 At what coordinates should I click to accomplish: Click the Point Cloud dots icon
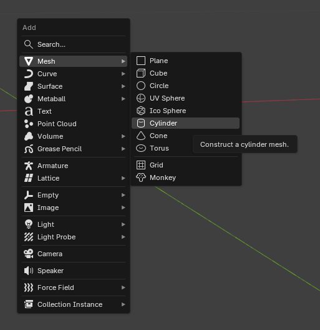[29, 124]
